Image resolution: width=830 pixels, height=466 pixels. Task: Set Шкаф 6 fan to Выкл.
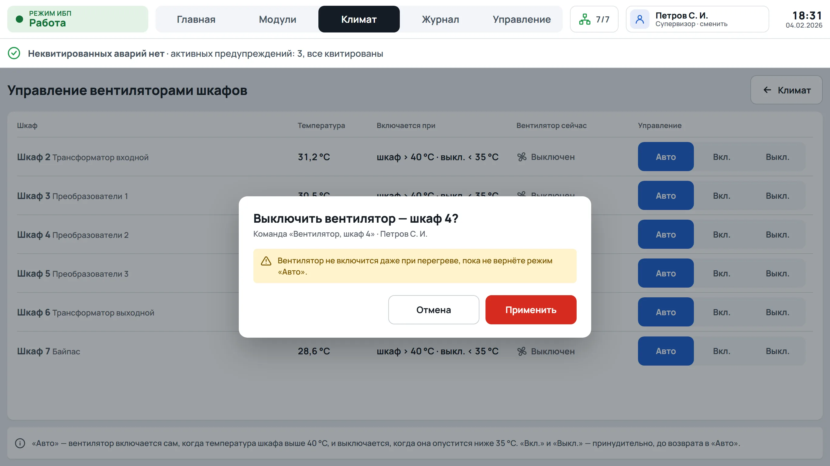point(777,312)
